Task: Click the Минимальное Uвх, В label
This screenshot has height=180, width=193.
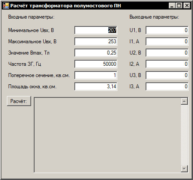Action: [31, 30]
